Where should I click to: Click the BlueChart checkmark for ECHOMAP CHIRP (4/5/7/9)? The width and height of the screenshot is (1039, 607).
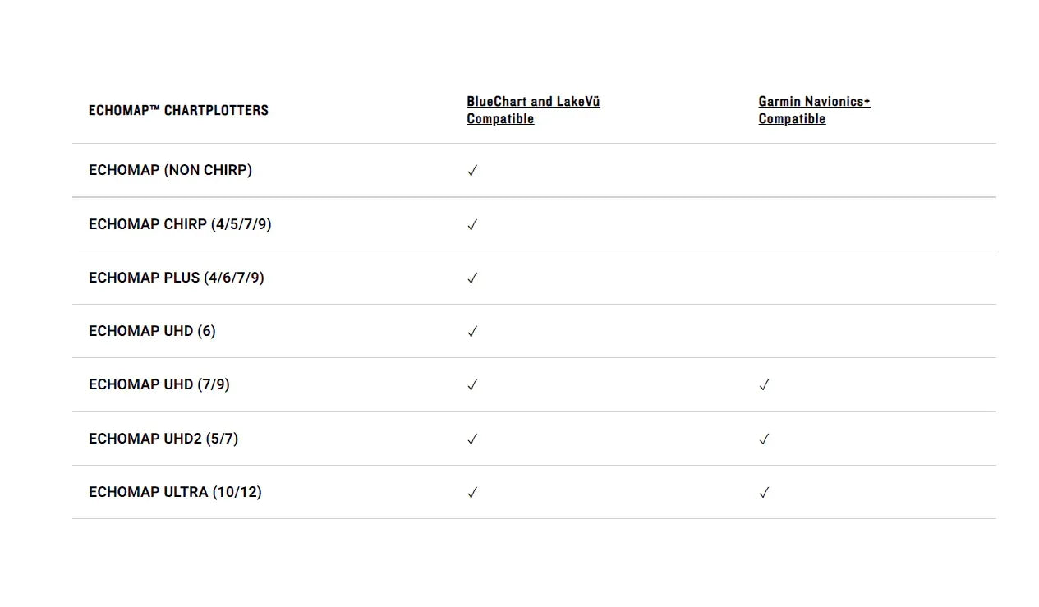coord(472,225)
